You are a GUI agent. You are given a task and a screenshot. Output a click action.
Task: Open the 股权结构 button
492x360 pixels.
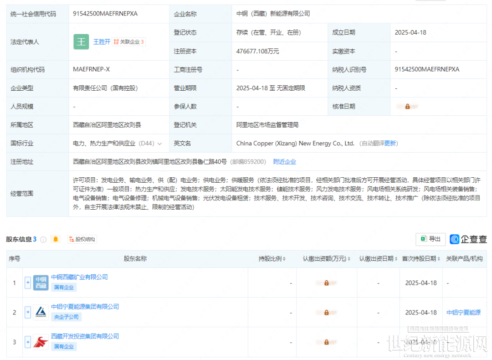[x=82, y=240]
